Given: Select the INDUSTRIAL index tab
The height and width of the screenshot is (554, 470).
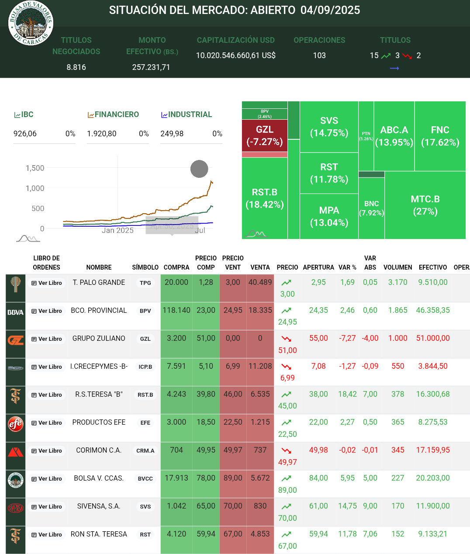Looking at the screenshot, I should [x=187, y=114].
